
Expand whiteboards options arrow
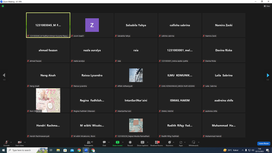tap(199, 142)
